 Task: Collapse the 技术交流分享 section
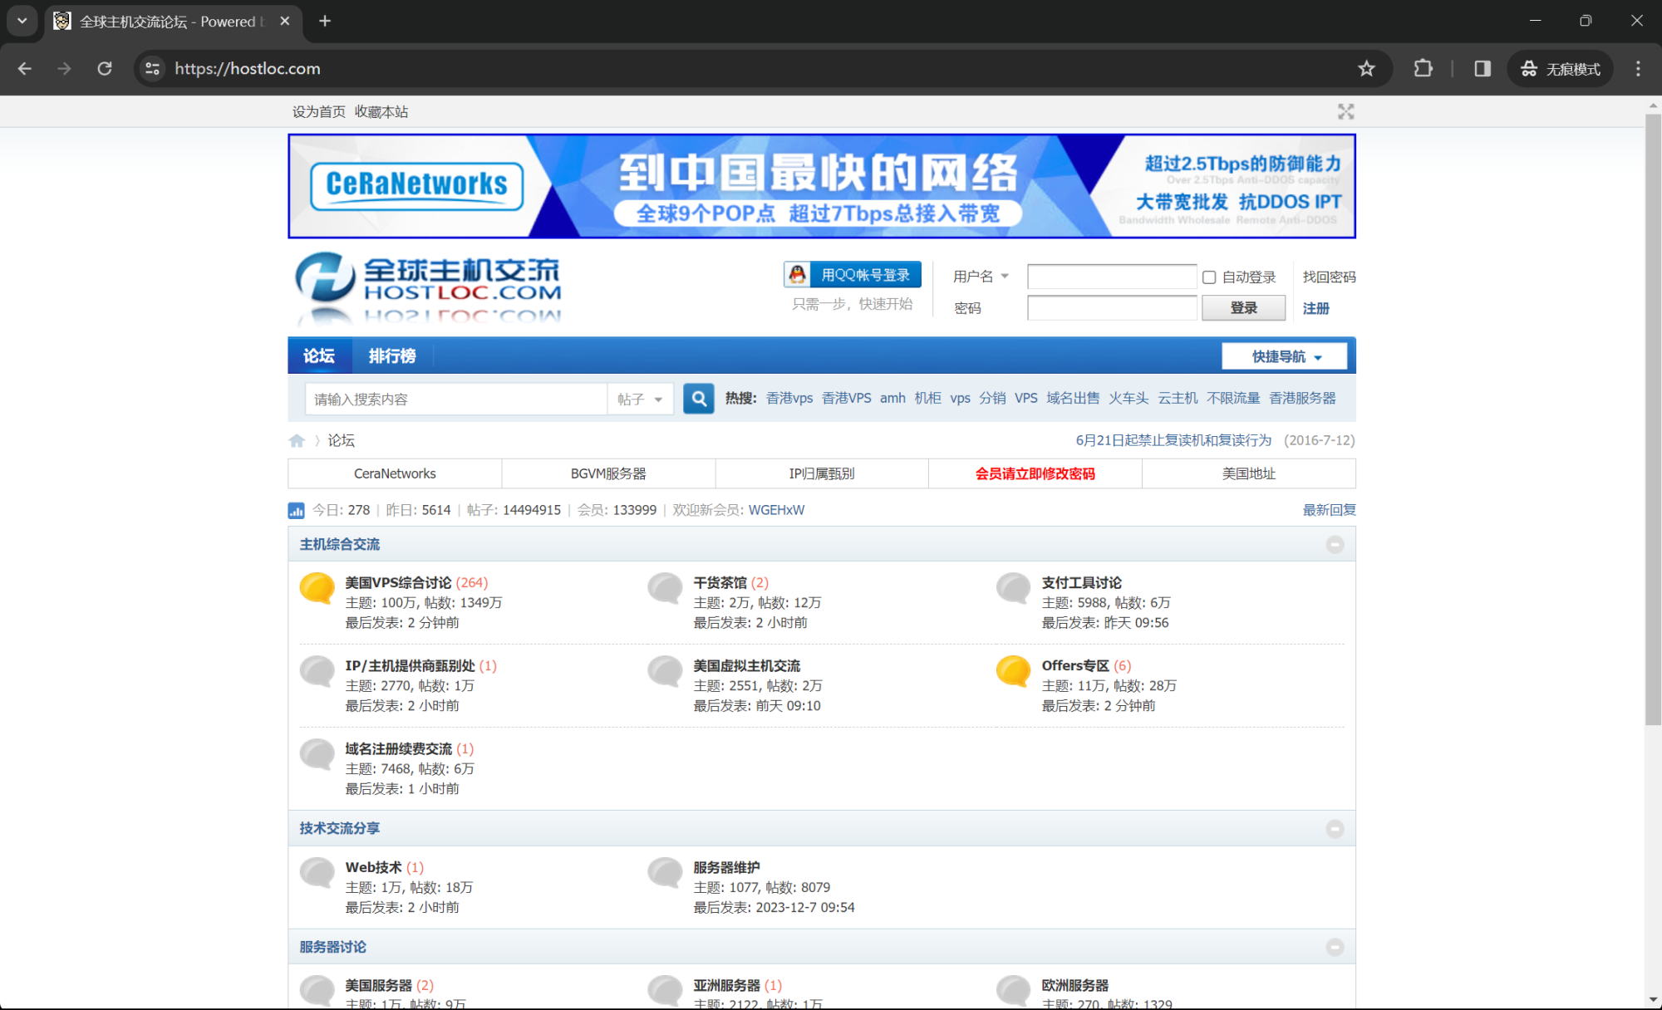point(1335,828)
